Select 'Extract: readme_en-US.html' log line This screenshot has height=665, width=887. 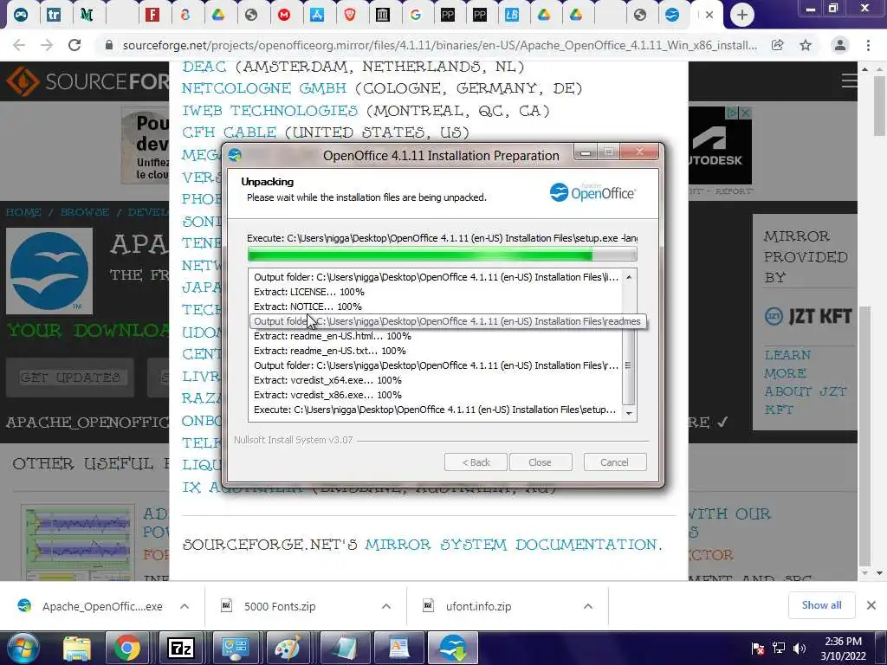tap(332, 336)
